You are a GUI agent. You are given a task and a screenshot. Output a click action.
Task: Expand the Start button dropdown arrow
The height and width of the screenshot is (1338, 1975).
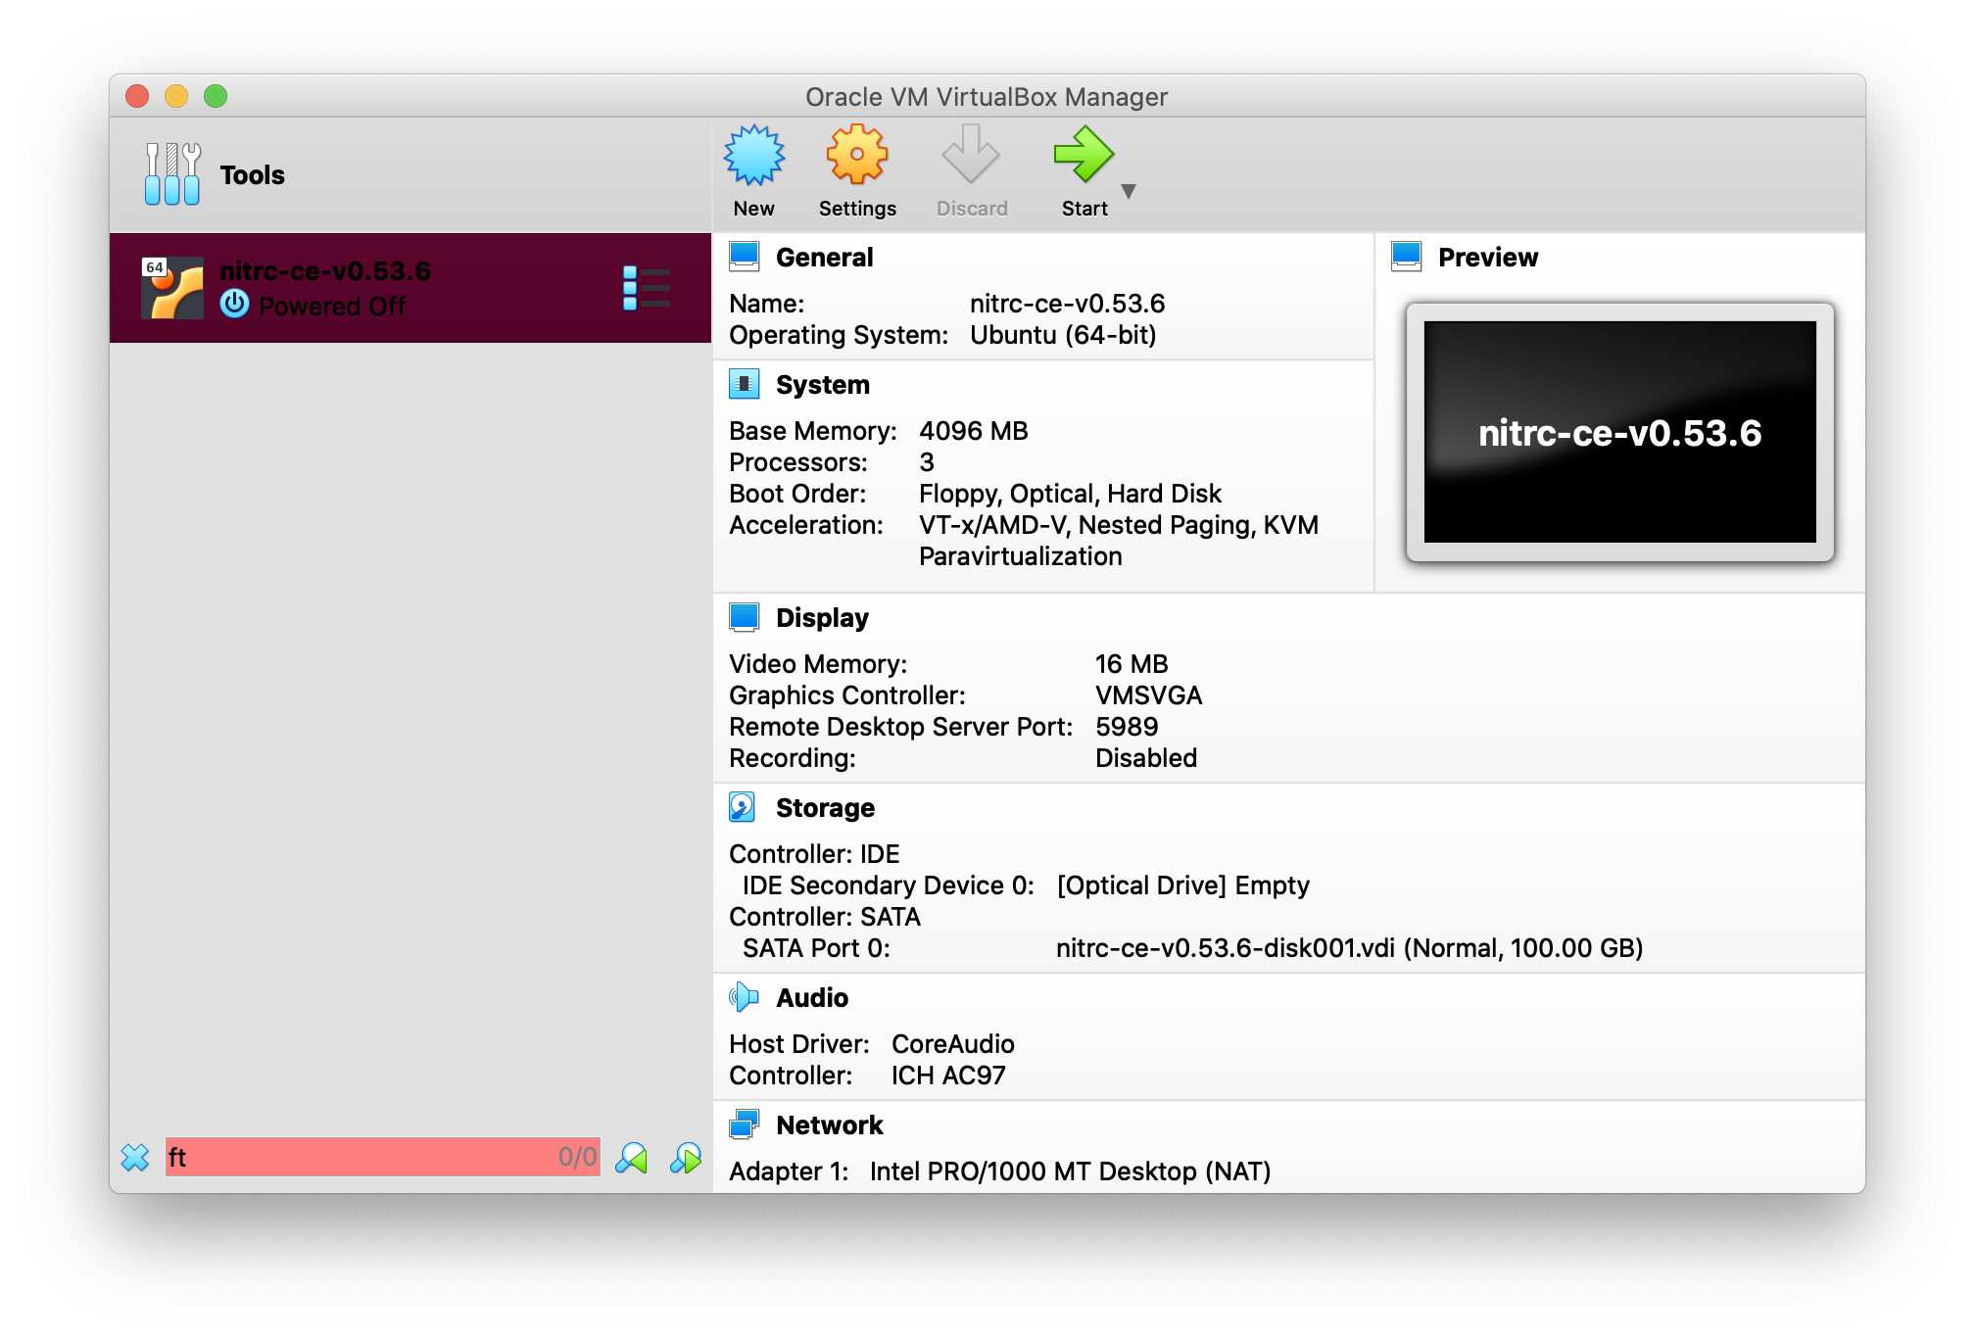pyautogui.click(x=1129, y=191)
